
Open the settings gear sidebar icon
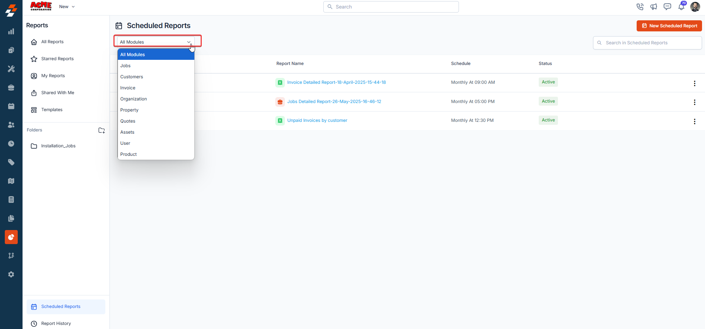click(x=11, y=274)
